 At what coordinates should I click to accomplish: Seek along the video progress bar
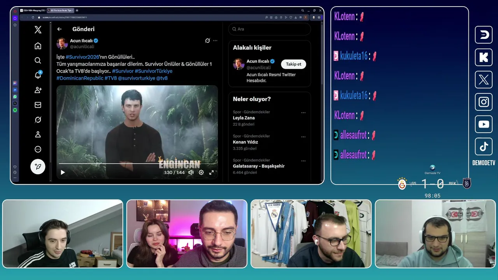coord(137,164)
